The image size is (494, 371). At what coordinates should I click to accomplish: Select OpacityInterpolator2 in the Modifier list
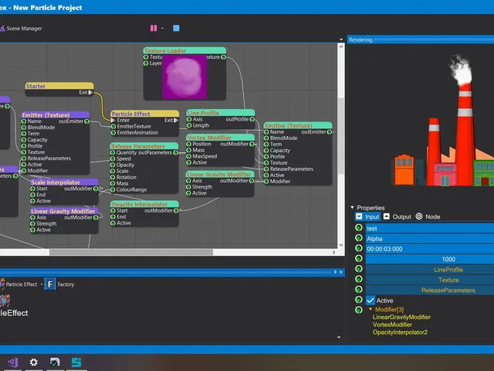(400, 332)
